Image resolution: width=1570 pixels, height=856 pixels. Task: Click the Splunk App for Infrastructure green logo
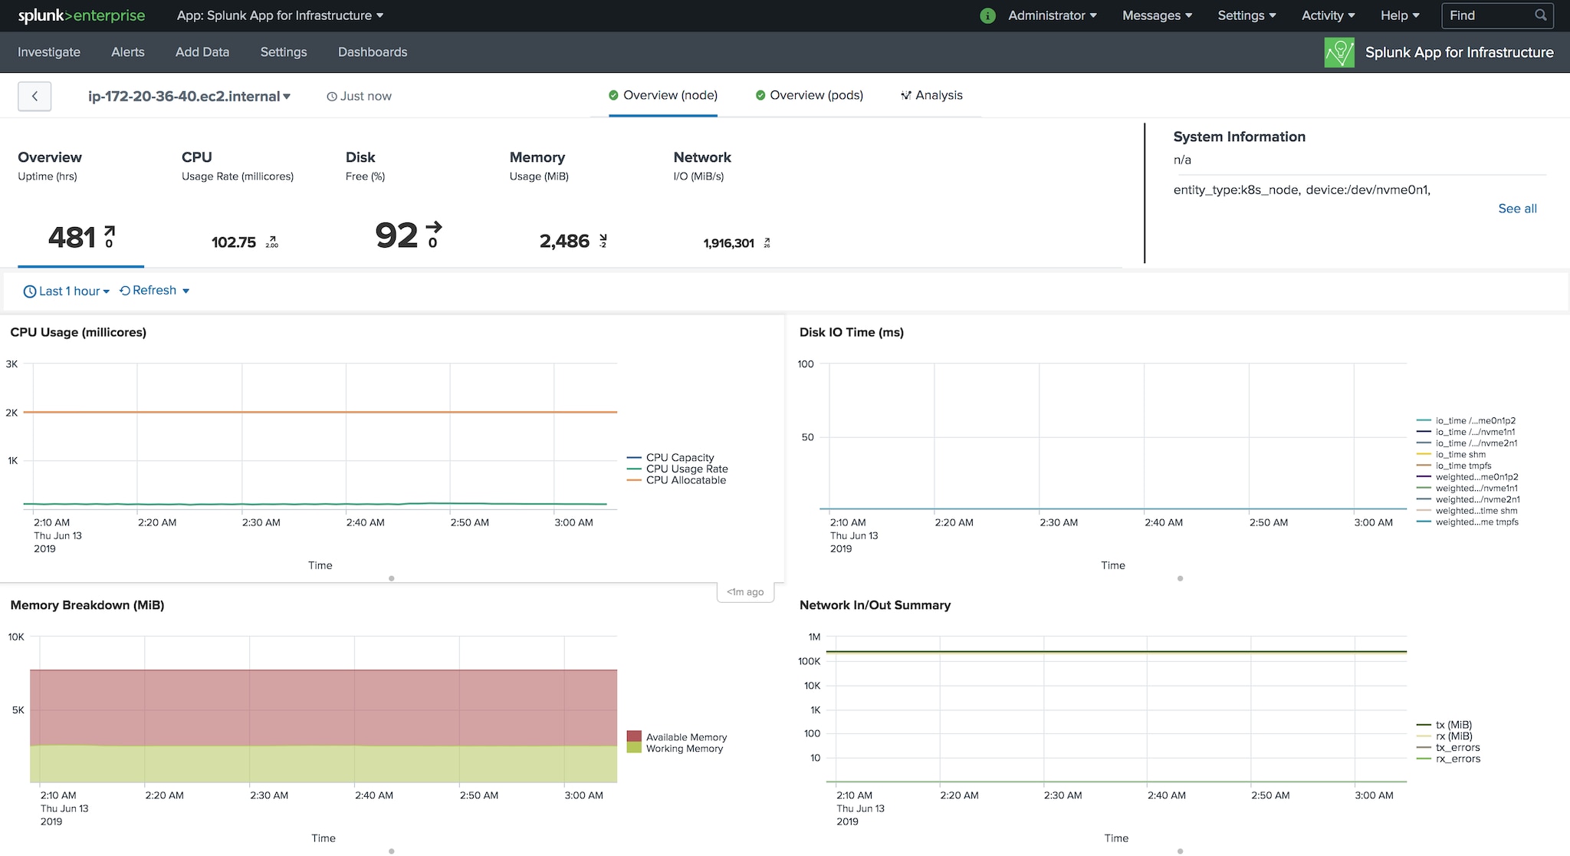pos(1339,53)
